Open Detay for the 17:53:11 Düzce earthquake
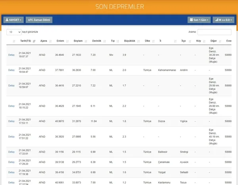The image size is (238, 185). tap(12, 121)
